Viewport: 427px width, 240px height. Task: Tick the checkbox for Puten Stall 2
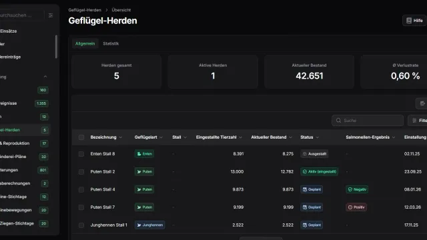81,172
